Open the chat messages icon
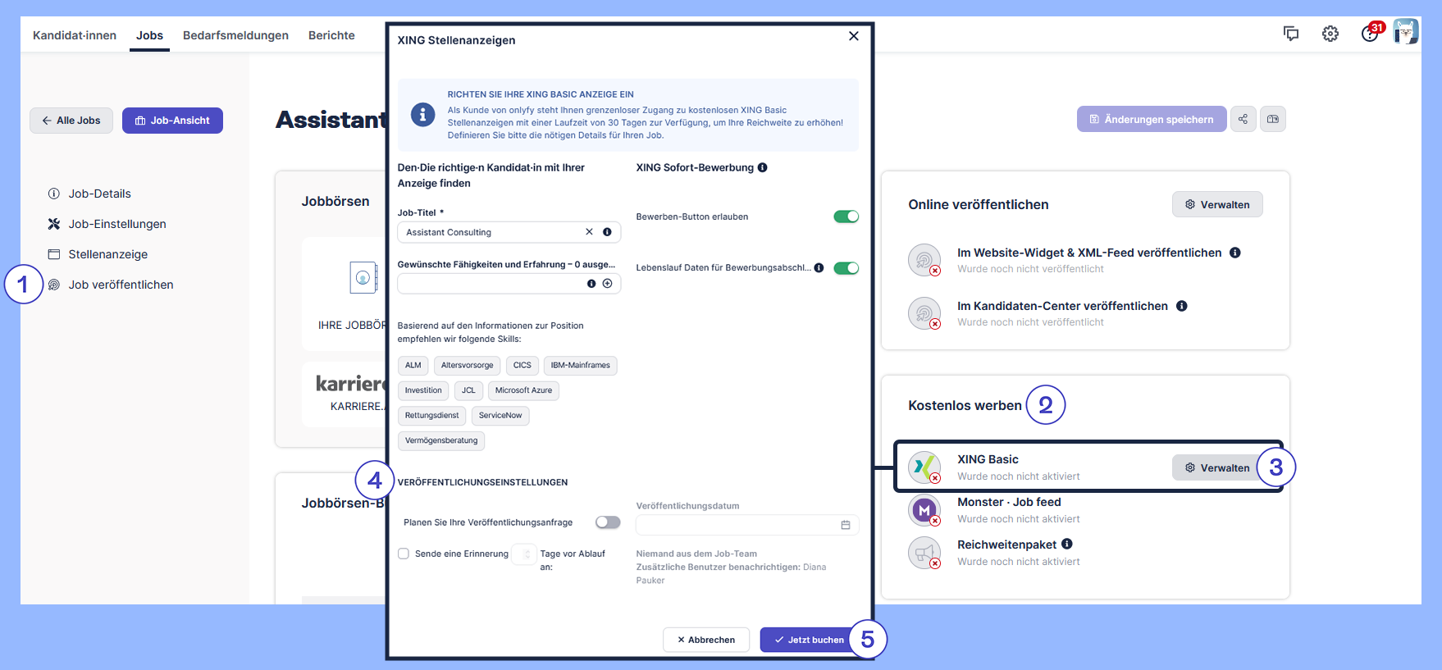Screen dimensions: 1442x670 click(1290, 34)
